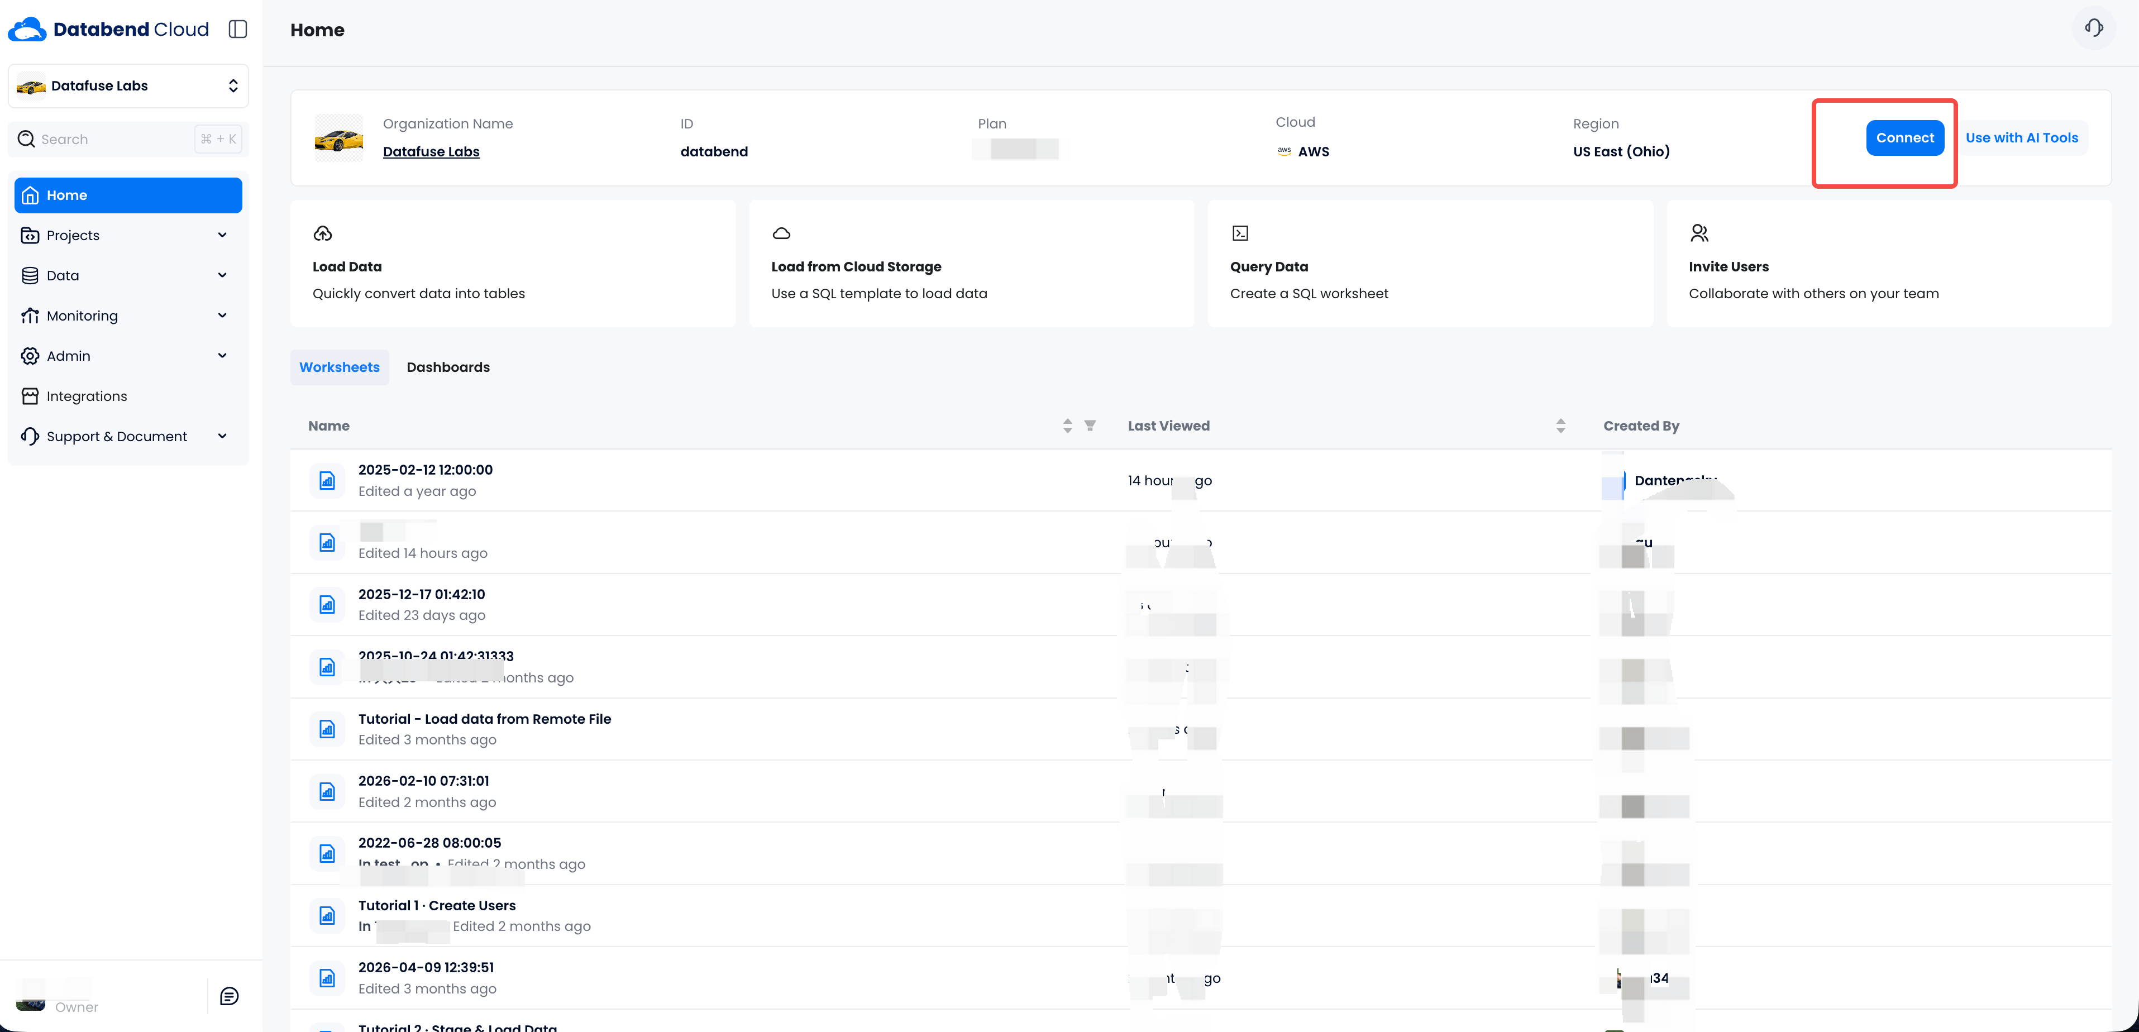
Task: Click worksheet icon for Tutorial - Load data from Remote File
Action: [x=327, y=729]
